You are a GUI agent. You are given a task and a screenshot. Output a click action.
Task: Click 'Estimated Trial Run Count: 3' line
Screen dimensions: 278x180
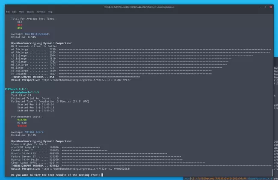click(35, 98)
